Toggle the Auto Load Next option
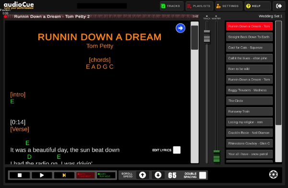This screenshot has height=188, width=288. 85,175
